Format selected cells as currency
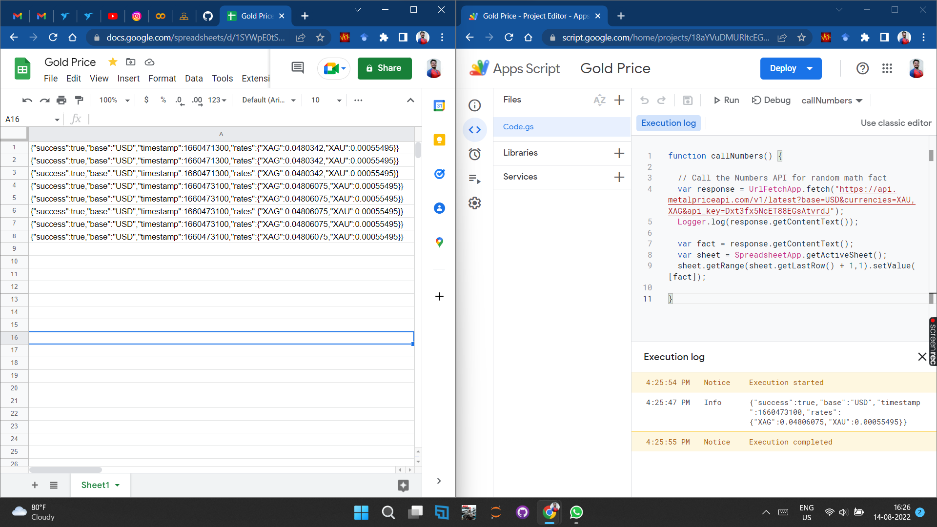The width and height of the screenshot is (937, 527). click(146, 100)
